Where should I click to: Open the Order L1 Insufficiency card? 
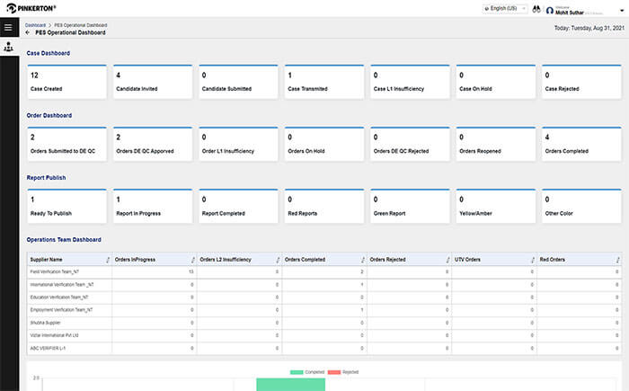pos(239,144)
